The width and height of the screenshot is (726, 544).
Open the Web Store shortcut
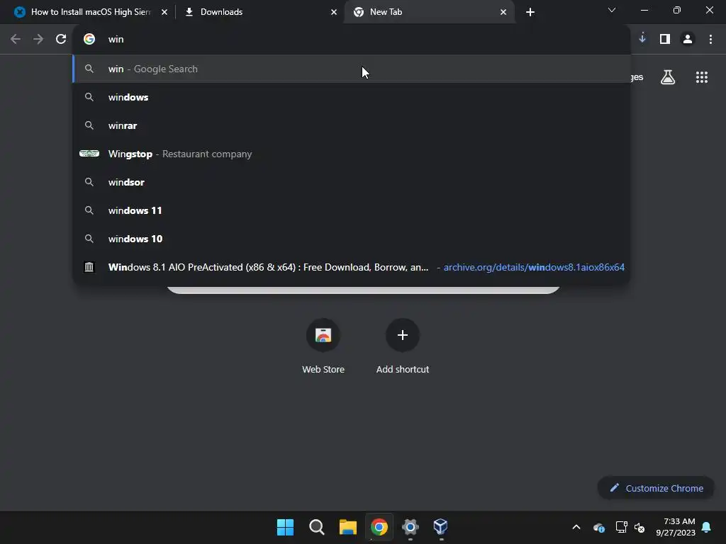[x=323, y=346]
